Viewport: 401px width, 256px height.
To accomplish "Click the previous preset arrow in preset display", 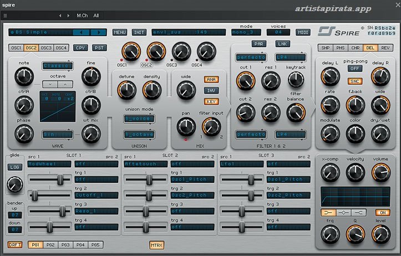I will tap(81, 32).
